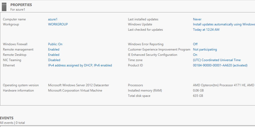Click the 'NIC Teaming' label
255x127 pixels.
click(x=12, y=60)
